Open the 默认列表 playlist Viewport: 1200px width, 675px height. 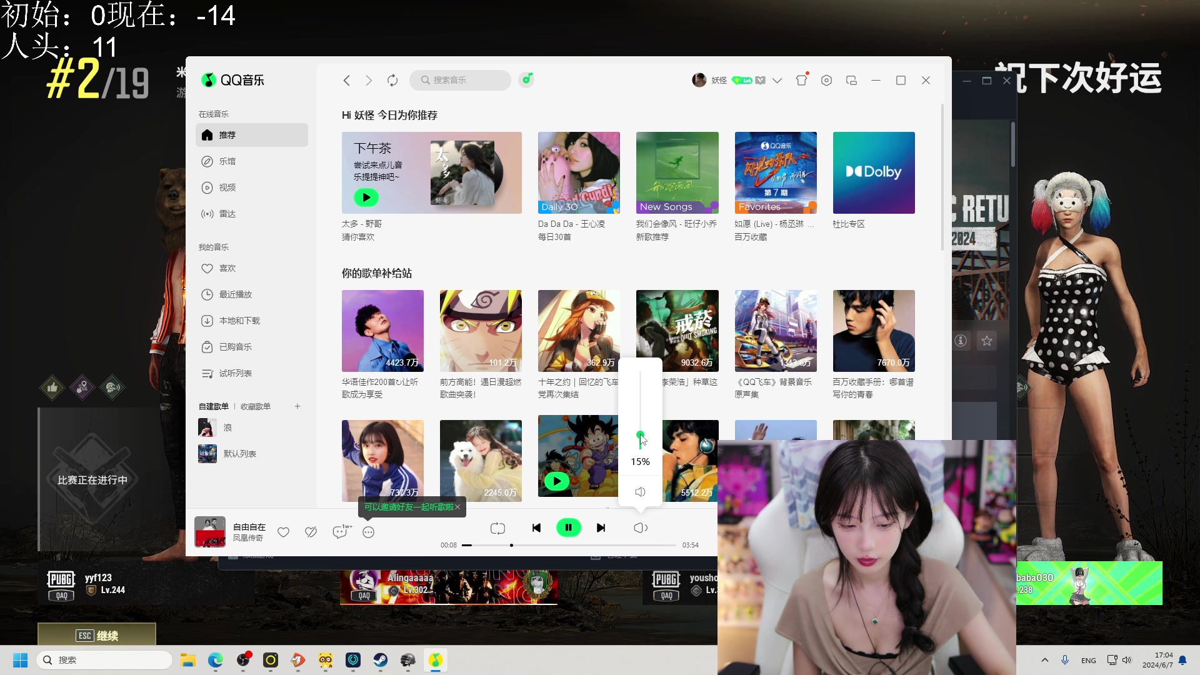click(x=252, y=454)
